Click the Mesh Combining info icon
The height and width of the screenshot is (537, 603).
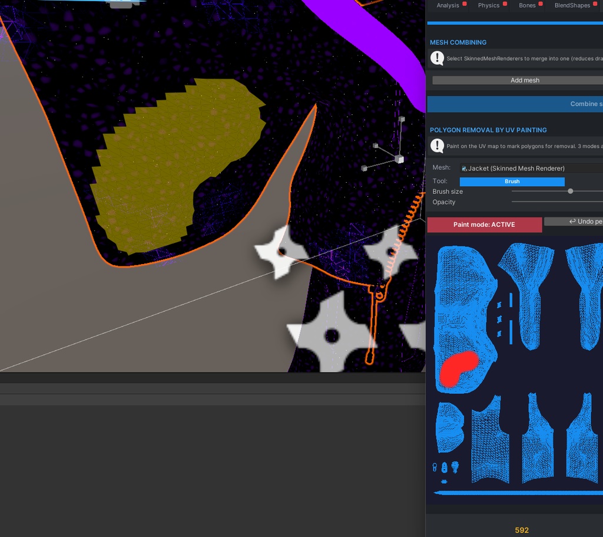(x=438, y=58)
